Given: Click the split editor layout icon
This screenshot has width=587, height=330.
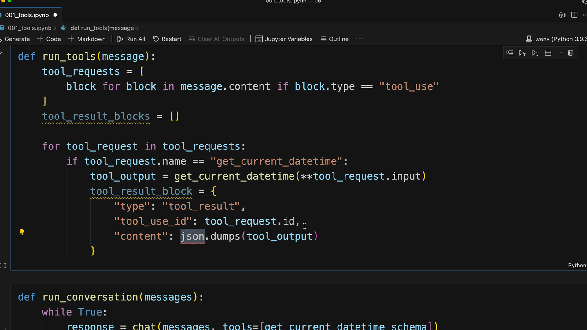Looking at the screenshot, I should click(574, 15).
